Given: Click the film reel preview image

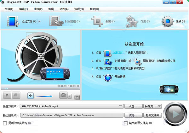Looking at the screenshot, I should coord(39,57).
